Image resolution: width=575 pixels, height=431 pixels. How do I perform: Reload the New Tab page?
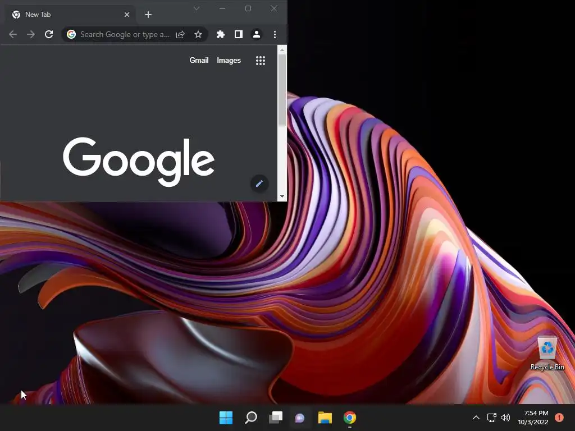(49, 34)
